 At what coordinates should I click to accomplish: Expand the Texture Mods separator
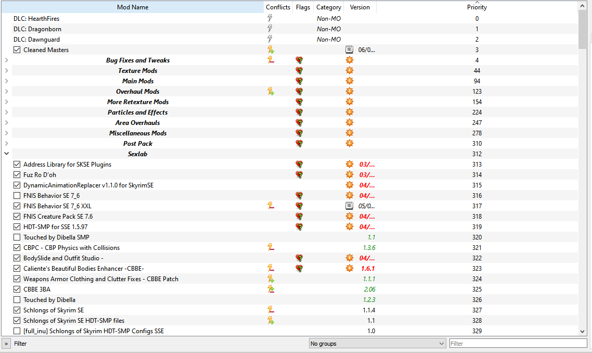6,70
